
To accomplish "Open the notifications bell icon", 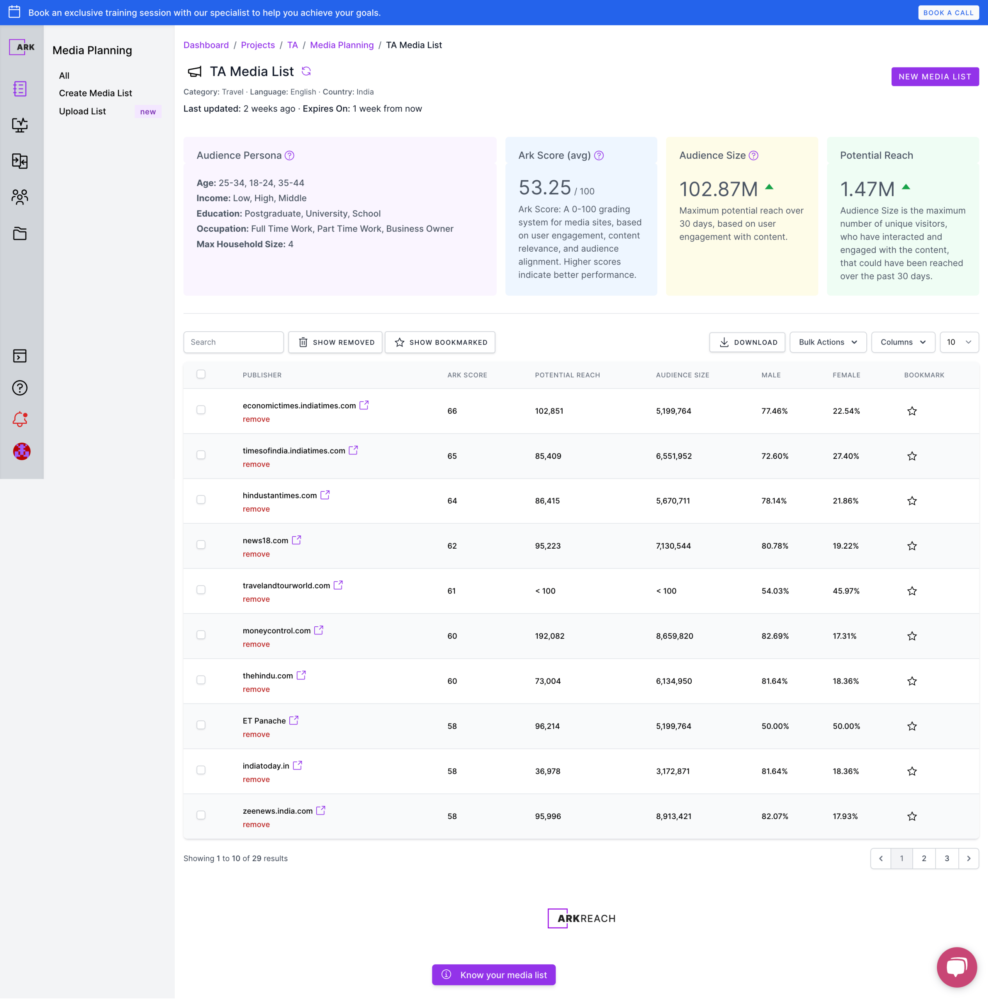I will pos(20,420).
